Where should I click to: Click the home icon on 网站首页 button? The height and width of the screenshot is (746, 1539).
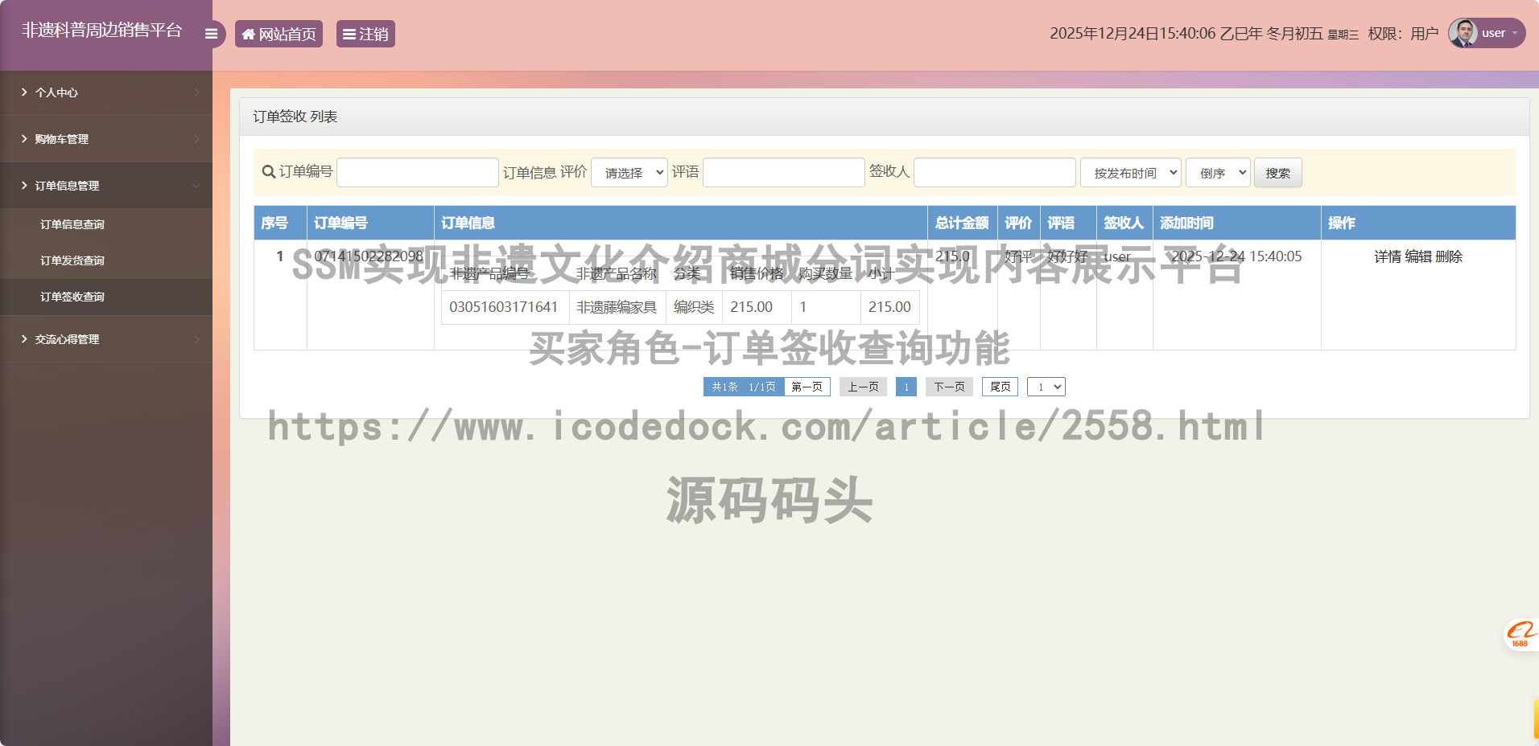[x=249, y=33]
